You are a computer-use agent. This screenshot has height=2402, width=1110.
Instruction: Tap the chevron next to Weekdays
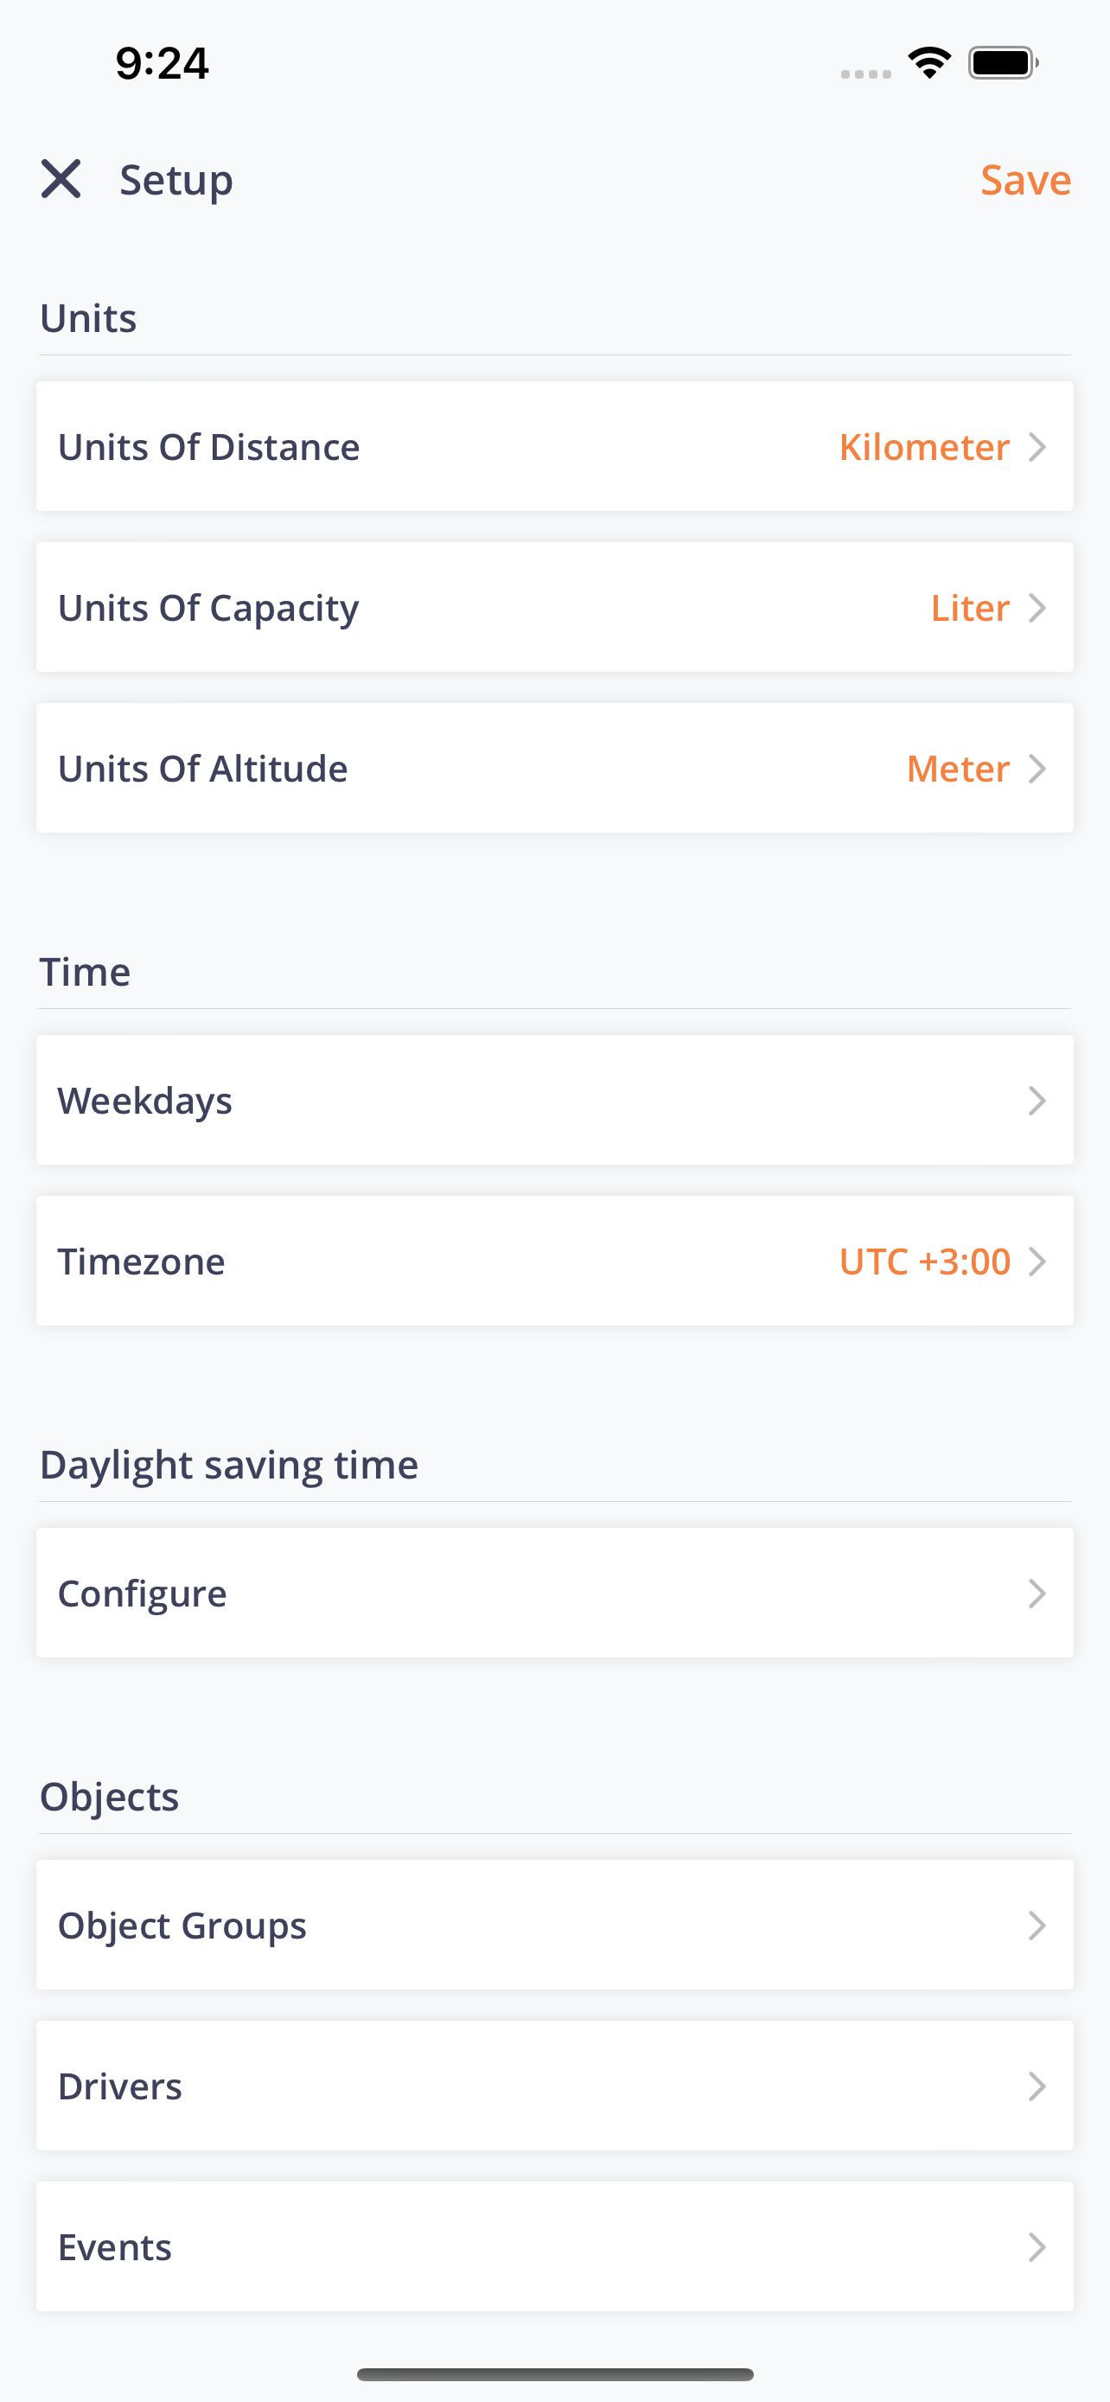pos(1037,1101)
